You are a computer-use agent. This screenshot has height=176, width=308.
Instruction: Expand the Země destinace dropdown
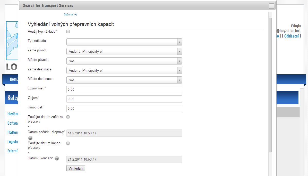124,70
